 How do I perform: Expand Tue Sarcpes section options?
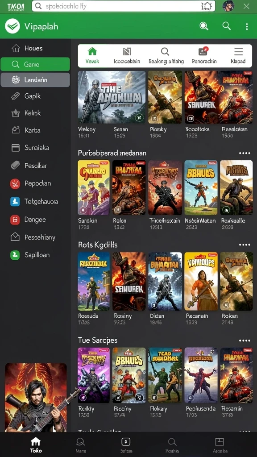click(x=245, y=341)
